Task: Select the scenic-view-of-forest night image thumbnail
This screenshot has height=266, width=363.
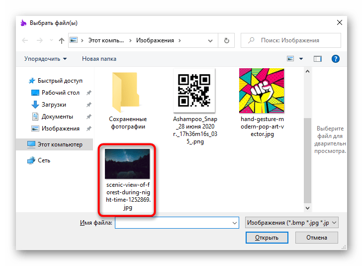Action: pyautogui.click(x=127, y=164)
